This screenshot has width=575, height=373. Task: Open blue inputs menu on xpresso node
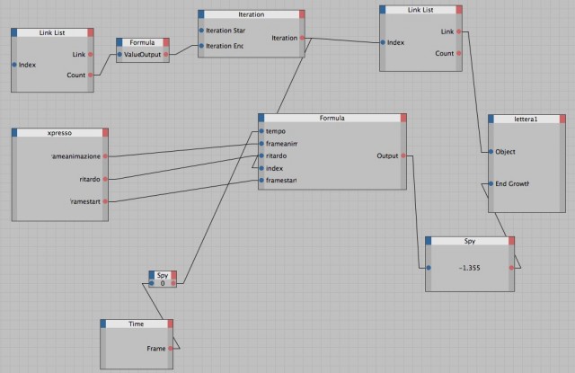pos(14,132)
